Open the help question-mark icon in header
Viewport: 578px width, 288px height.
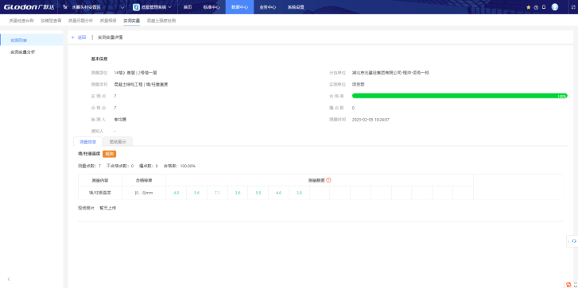point(536,7)
